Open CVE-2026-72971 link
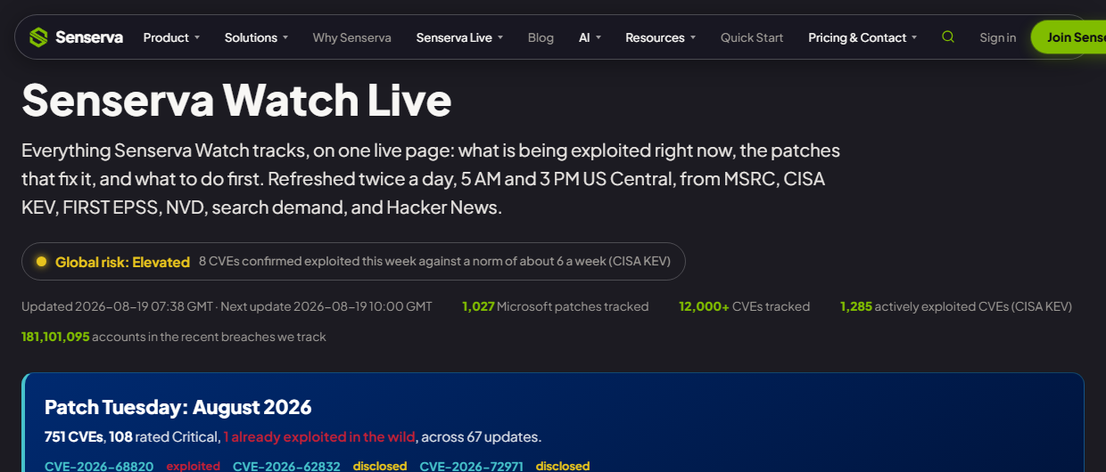The height and width of the screenshot is (472, 1106). 474,466
